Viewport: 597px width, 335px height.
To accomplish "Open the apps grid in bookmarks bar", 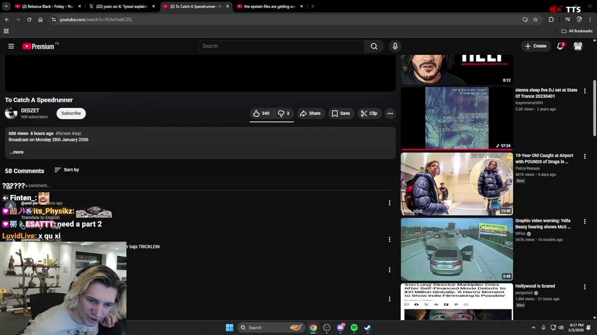I will [6, 31].
